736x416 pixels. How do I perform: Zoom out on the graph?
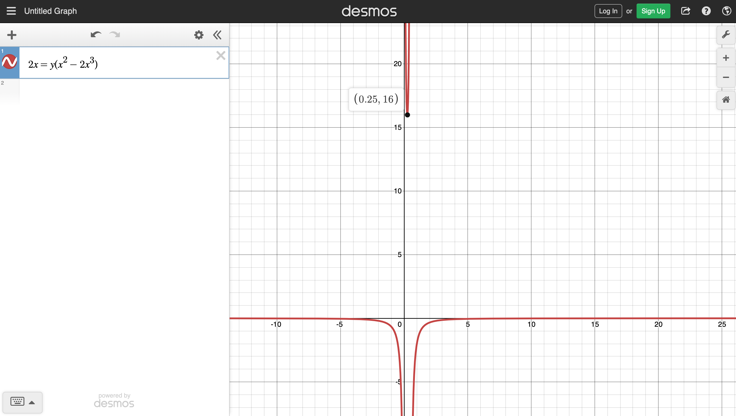726,77
